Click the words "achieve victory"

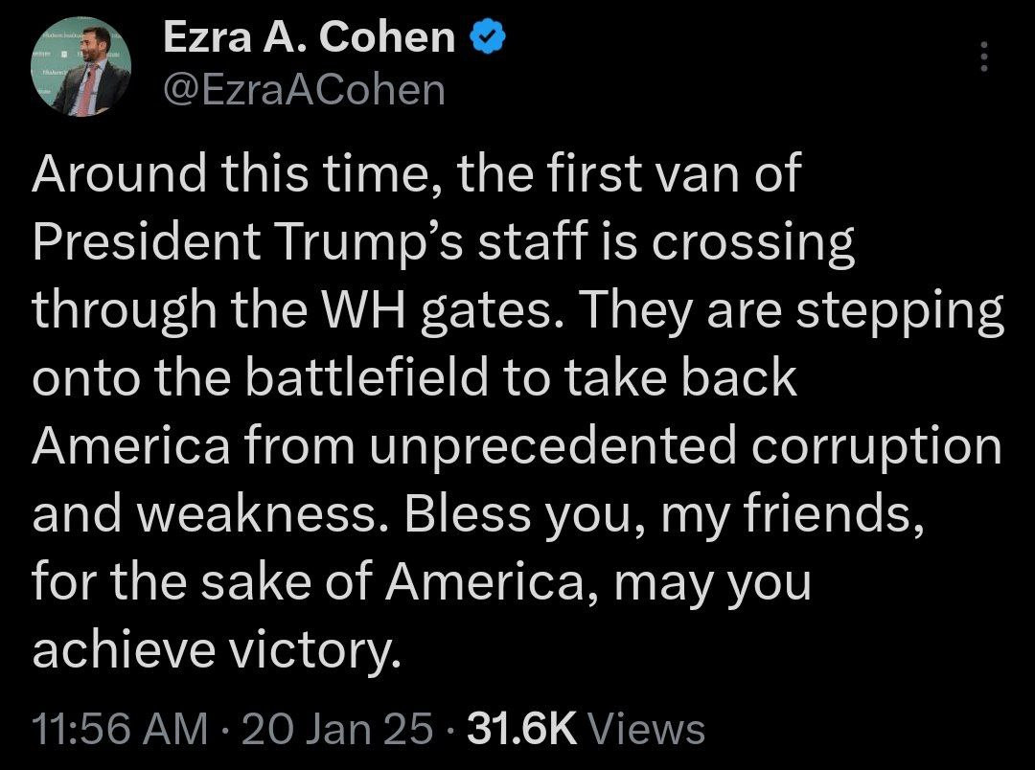[214, 649]
